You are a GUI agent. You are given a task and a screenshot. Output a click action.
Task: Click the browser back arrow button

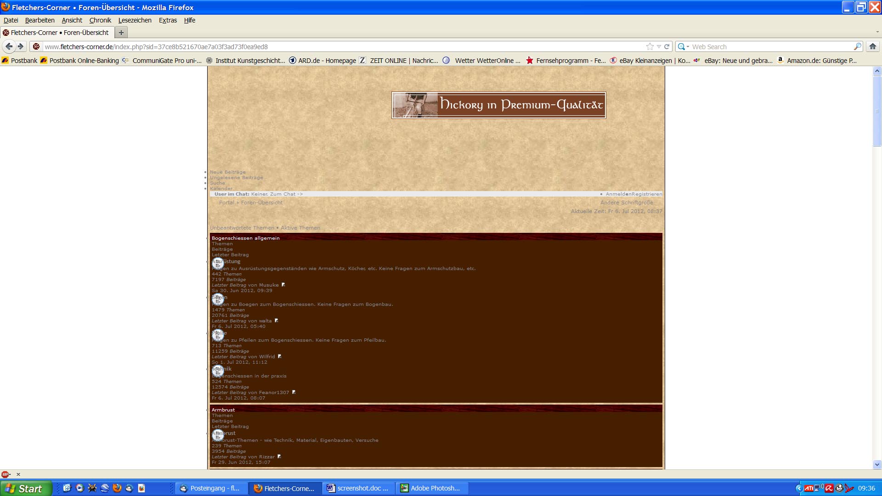click(9, 46)
